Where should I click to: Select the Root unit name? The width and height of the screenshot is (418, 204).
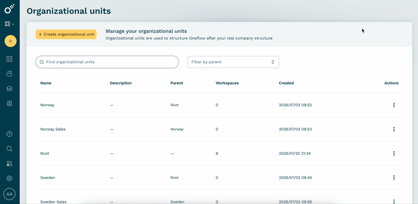pos(45,153)
